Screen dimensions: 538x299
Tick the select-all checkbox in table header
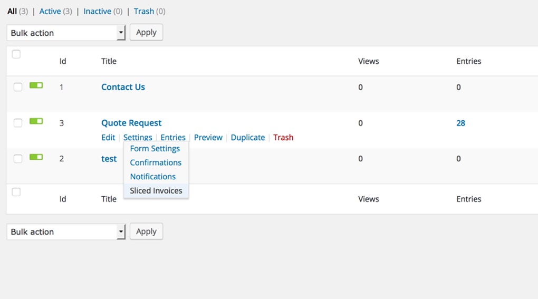click(16, 54)
